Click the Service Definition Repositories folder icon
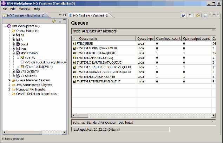This screenshot has height=143, width=223. pos(13,94)
